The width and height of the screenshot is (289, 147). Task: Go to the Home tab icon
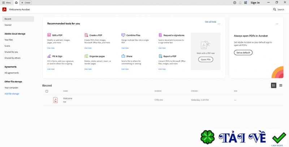tap(16, 3)
